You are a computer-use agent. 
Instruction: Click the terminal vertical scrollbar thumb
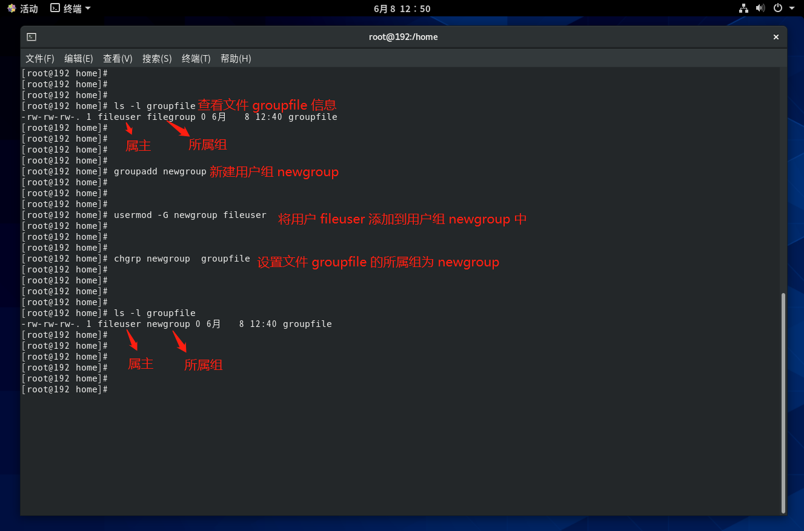tap(783, 403)
